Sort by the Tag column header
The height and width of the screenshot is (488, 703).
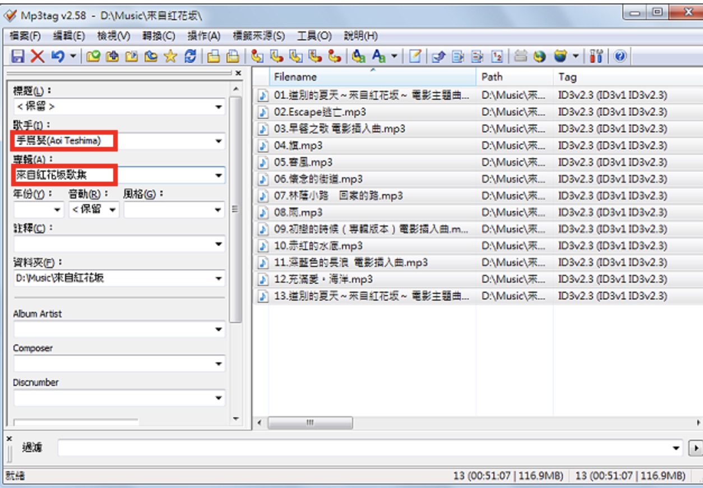coord(628,77)
